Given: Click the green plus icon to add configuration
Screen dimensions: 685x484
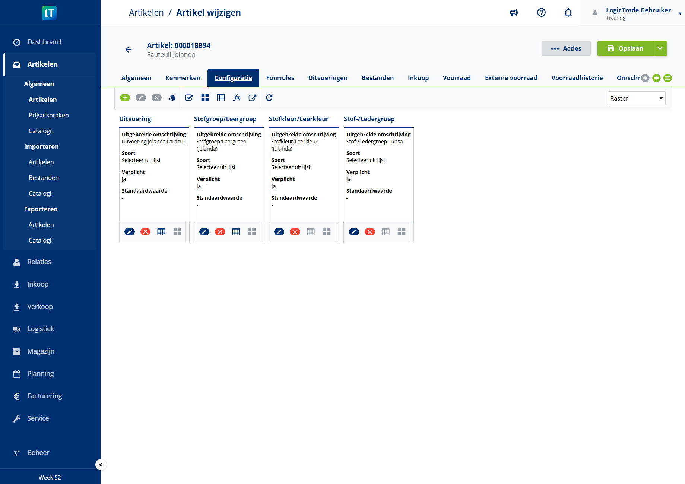Looking at the screenshot, I should tap(125, 98).
